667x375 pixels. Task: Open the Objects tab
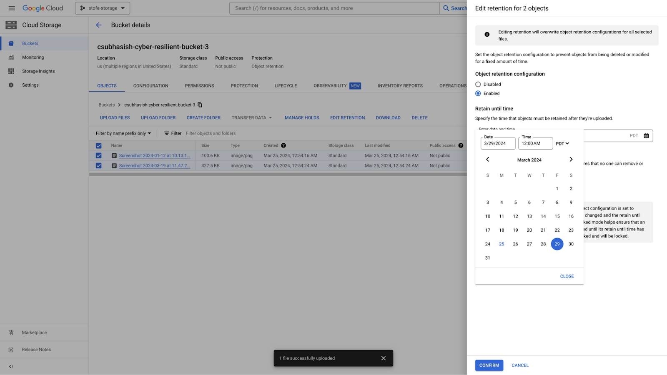(107, 86)
